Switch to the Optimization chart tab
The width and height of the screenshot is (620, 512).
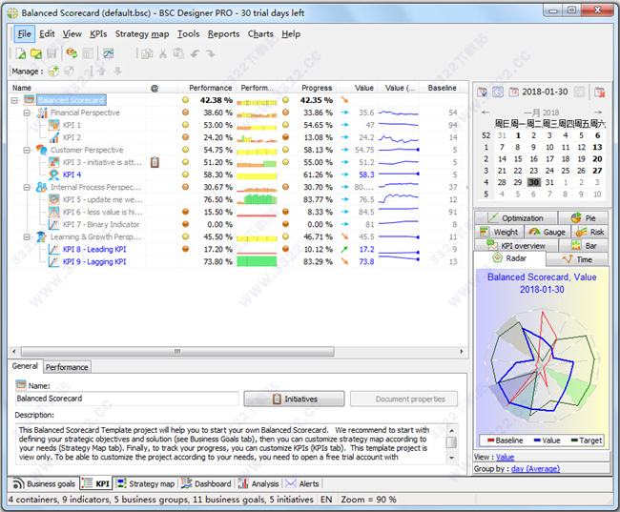(516, 218)
